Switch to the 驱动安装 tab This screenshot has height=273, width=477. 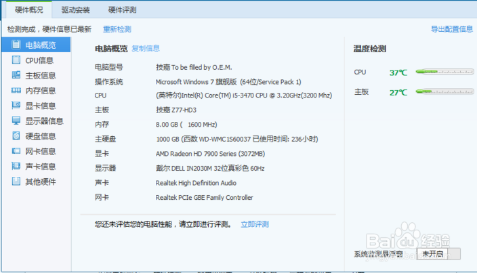[x=75, y=9]
